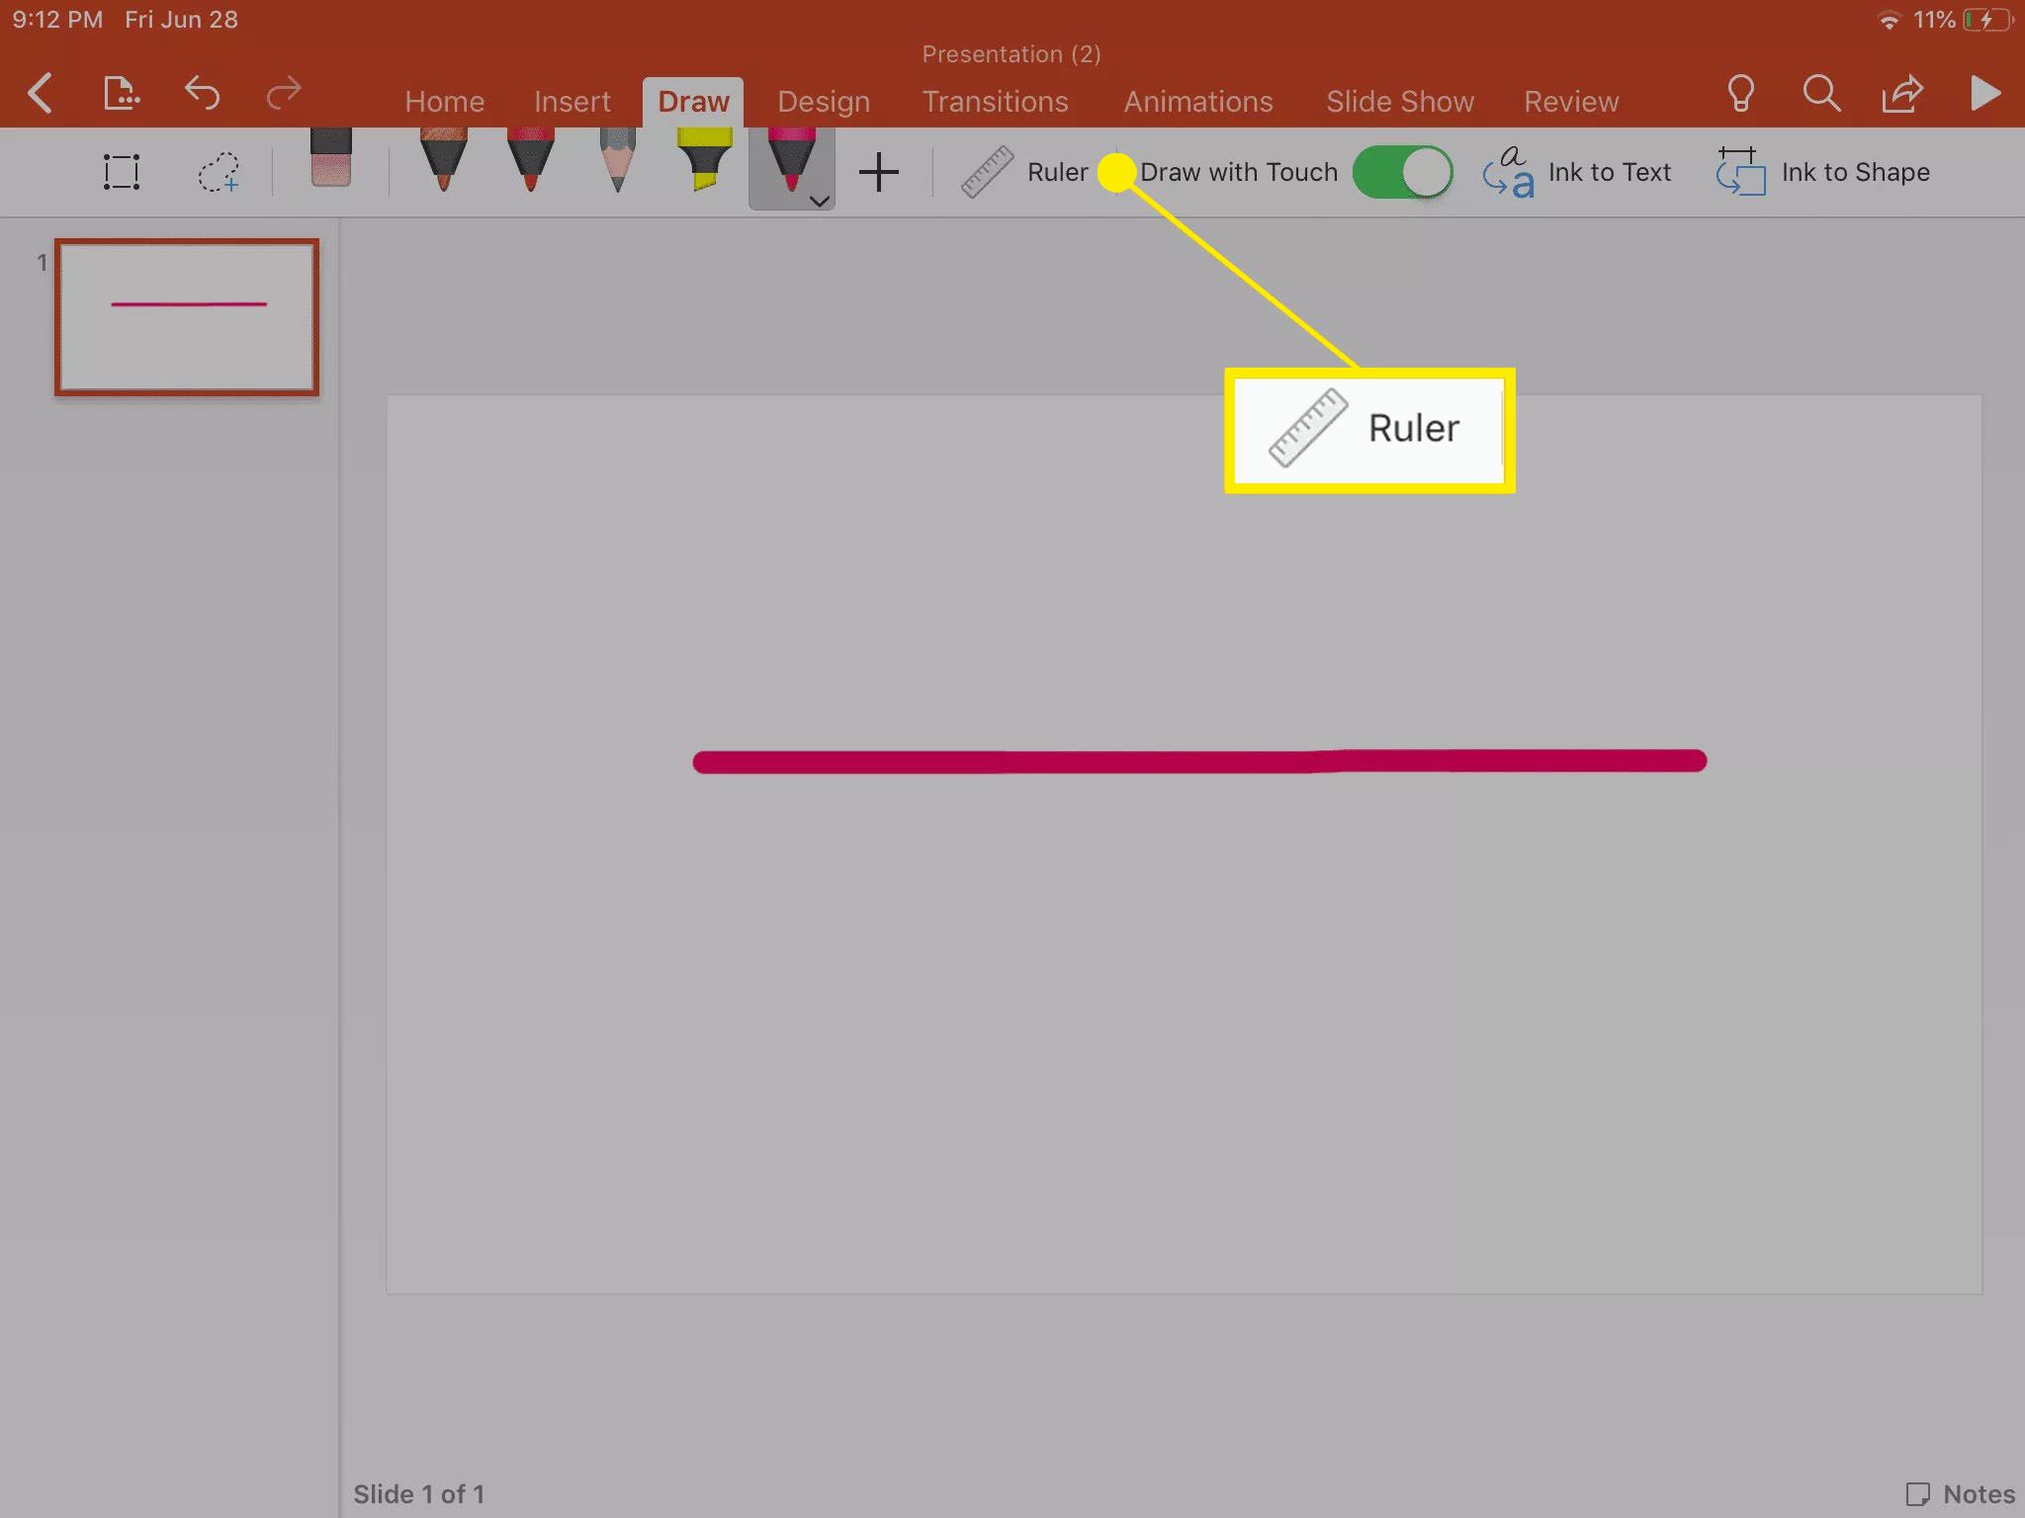Enable or disable Draw with Touch
The image size is (2025, 1518).
[x=1401, y=172]
